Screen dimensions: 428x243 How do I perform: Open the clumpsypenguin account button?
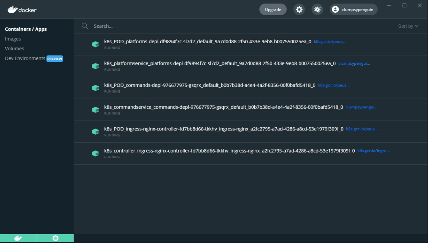coord(354,9)
